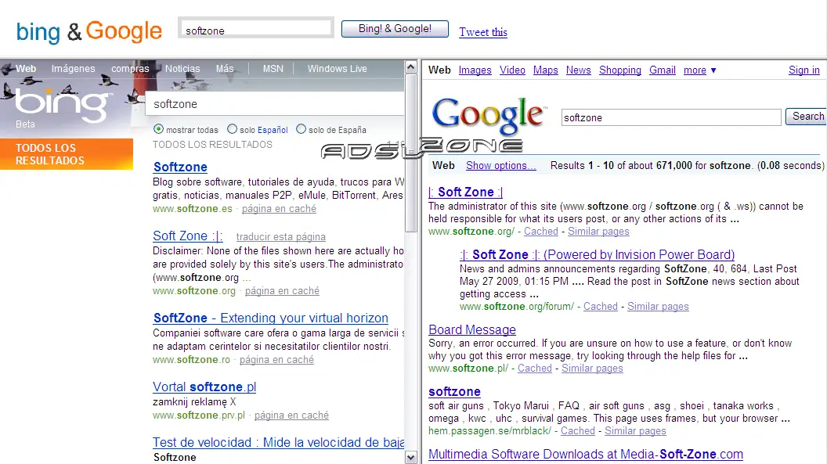The image size is (827, 464).
Task: Click Bing's search box containing softzone
Action: click(x=274, y=104)
